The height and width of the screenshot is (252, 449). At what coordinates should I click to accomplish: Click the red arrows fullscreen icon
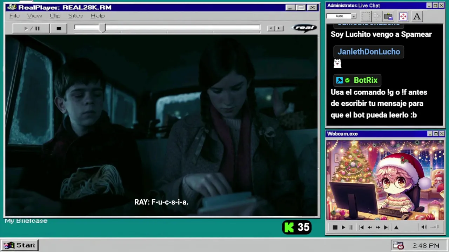[403, 16]
